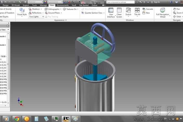Switch to the Inspect tab
The height and width of the screenshot is (122, 183).
[x=26, y=5]
